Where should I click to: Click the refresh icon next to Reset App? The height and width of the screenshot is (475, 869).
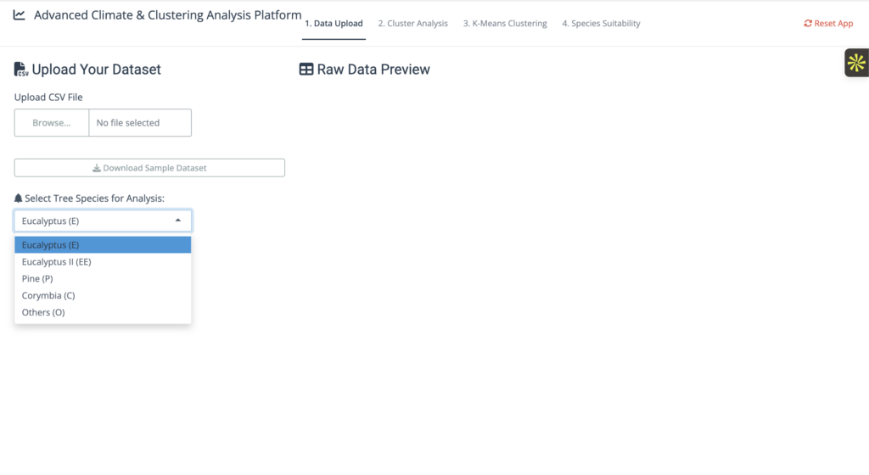pos(808,24)
